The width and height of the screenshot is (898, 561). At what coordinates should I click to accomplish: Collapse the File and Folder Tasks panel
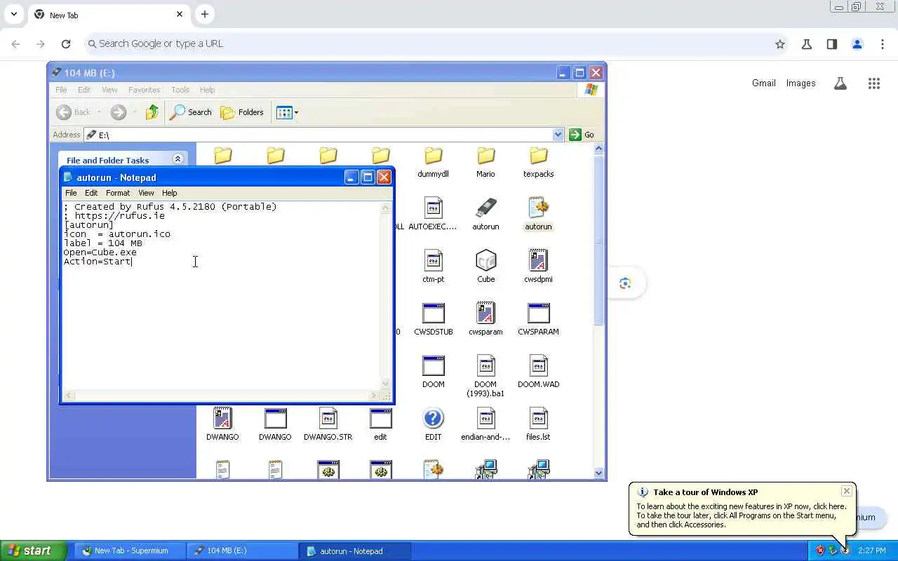(177, 159)
